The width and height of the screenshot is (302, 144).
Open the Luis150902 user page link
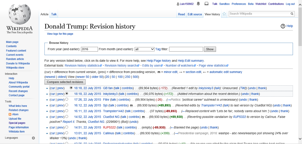pos(186,4)
